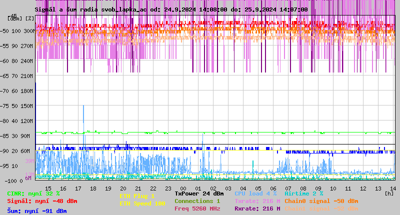Click the graph title 'Signál a šum radia svob_lapka_ac'
Screen dimensions: 400x215
[x=91, y=9]
